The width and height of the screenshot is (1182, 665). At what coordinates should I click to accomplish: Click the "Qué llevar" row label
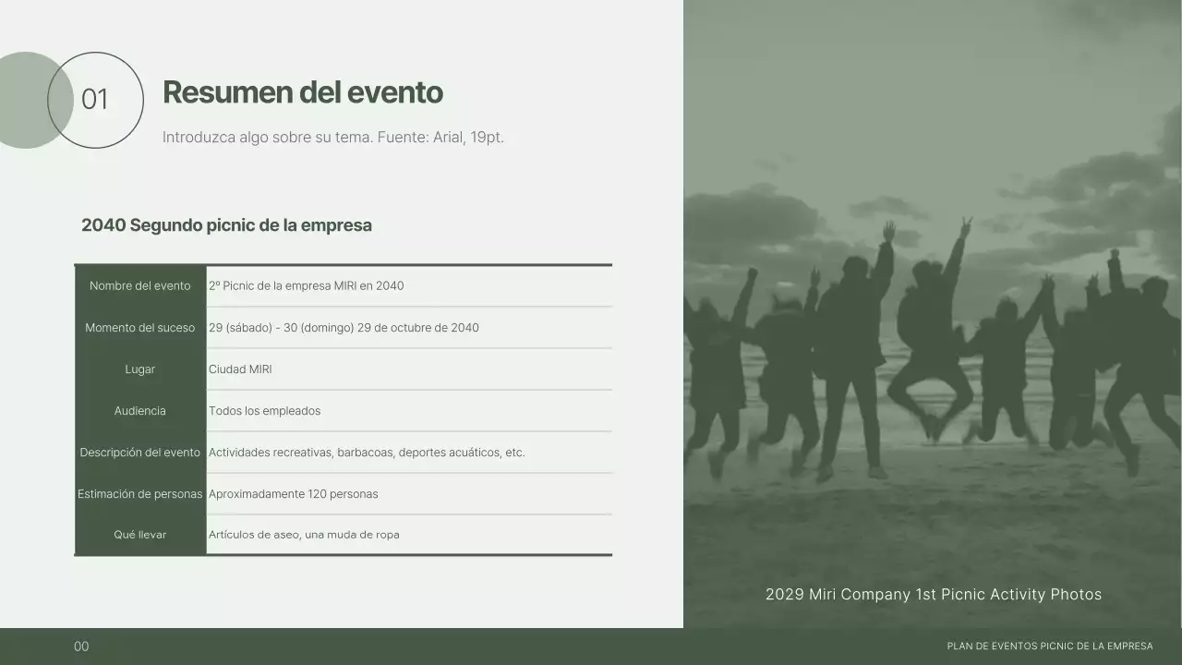tap(139, 534)
